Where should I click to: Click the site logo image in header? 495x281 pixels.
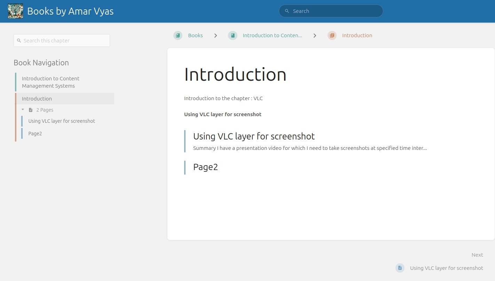(15, 11)
